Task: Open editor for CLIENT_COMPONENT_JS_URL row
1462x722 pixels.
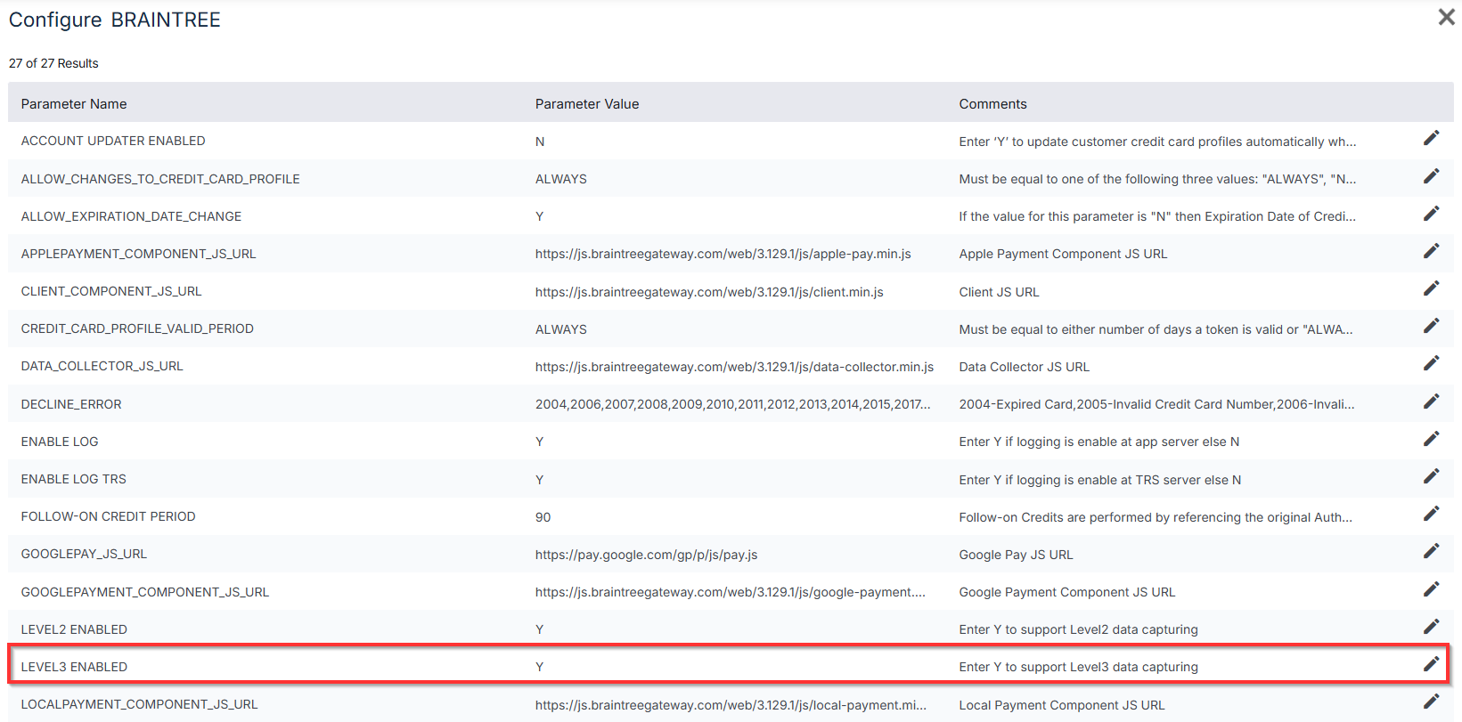Action: [1431, 288]
